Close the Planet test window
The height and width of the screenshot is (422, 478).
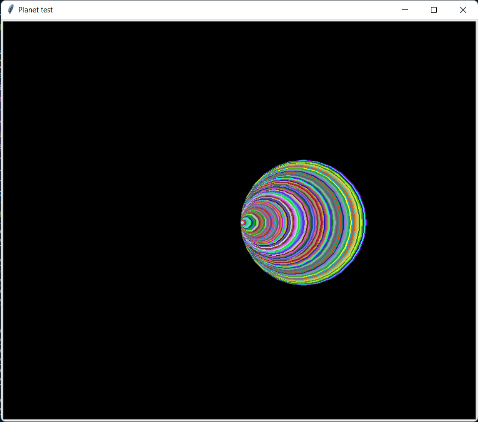(x=463, y=9)
